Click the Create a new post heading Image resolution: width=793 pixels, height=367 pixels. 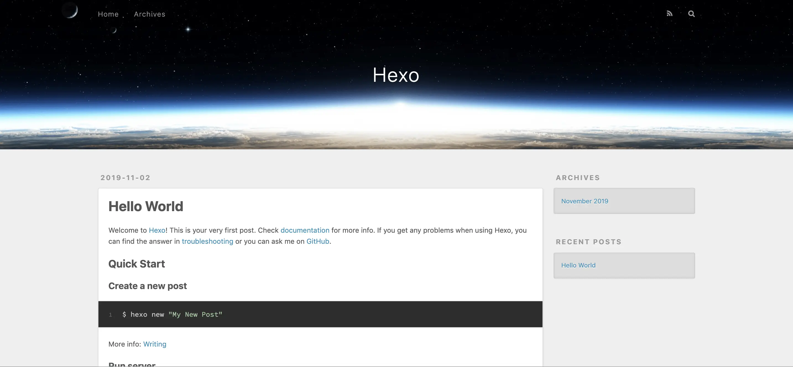tap(147, 286)
